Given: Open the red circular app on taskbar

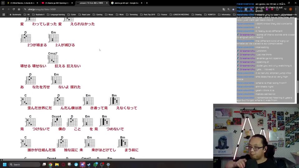Looking at the screenshot, I should point(63,165).
